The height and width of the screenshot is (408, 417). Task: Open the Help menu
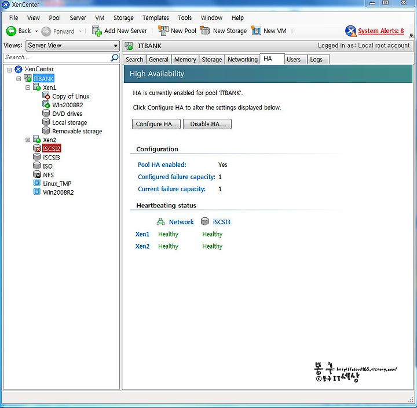tap(237, 18)
